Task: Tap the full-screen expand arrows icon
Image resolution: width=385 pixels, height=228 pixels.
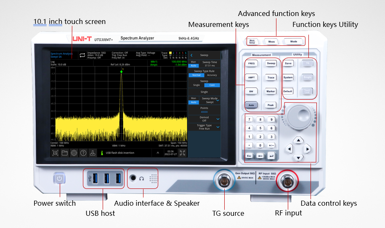Action: (183, 153)
